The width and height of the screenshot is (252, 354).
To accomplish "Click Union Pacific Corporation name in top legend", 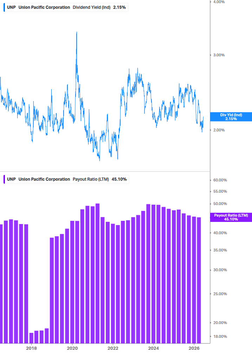I will (x=44, y=7).
